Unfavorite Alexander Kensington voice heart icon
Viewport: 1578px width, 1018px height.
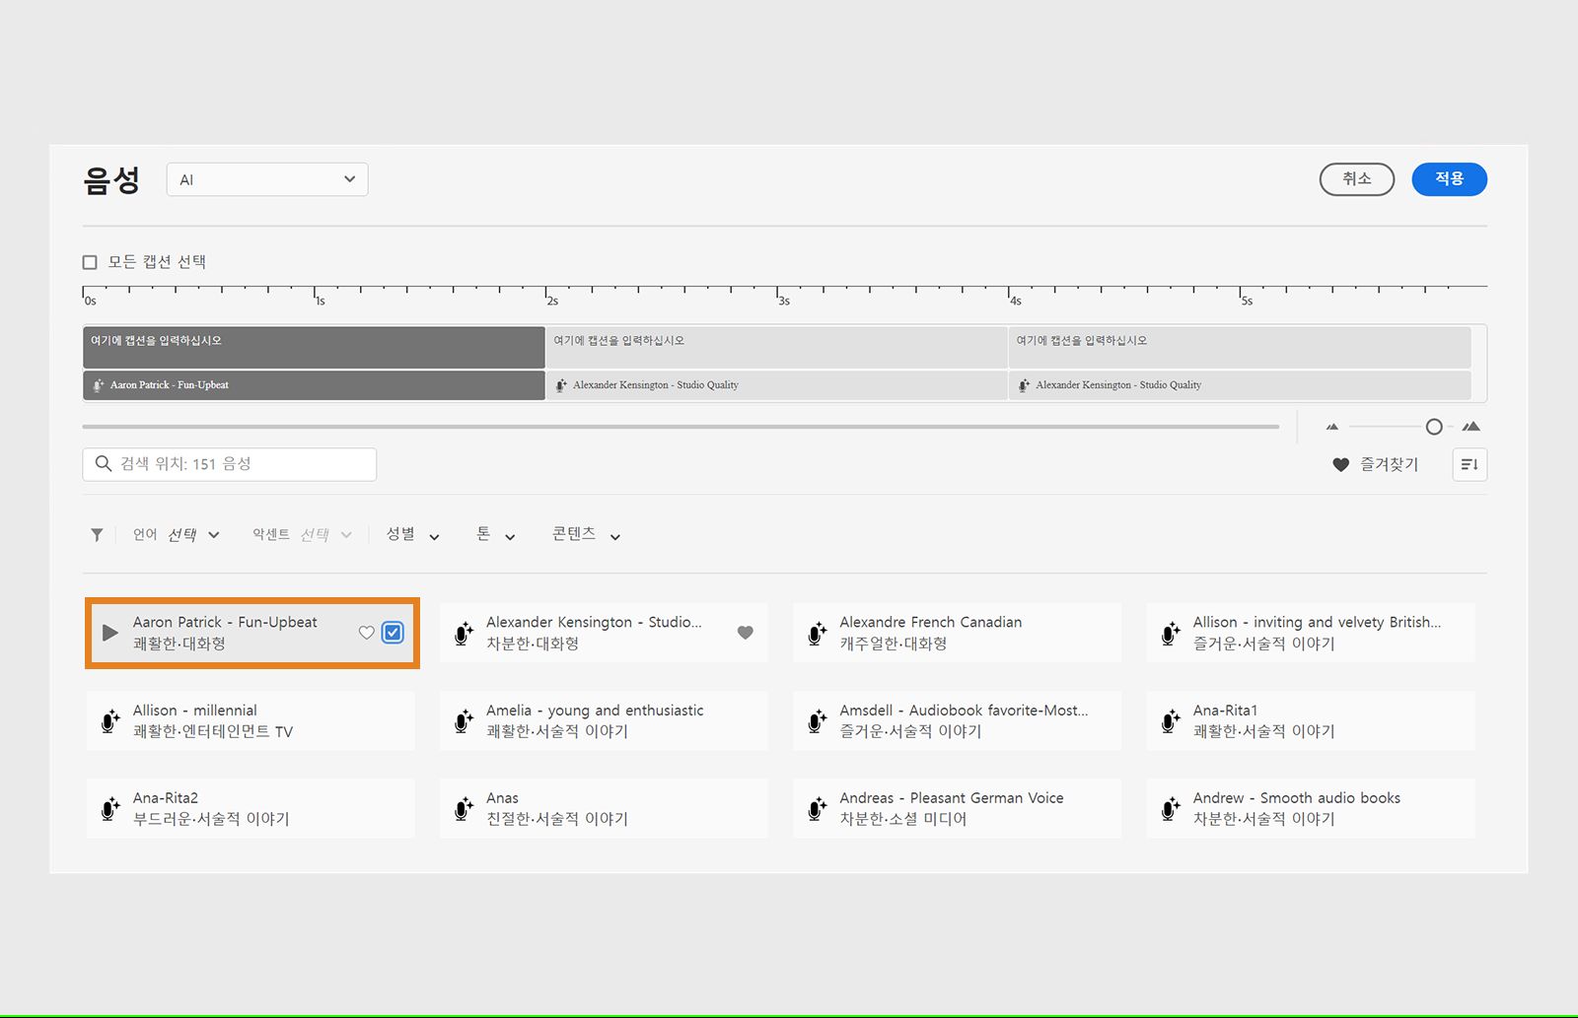pos(746,633)
